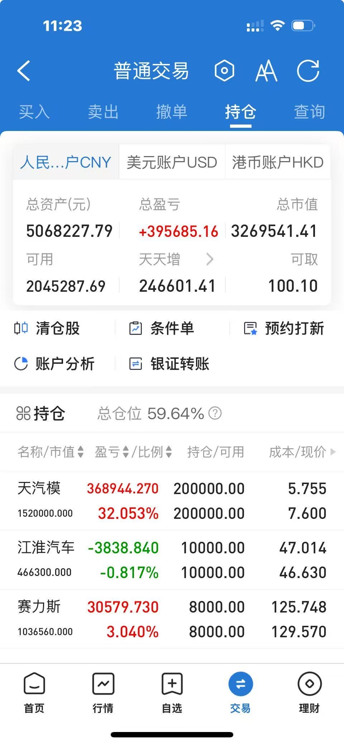Tap the 11:23 clock
This screenshot has width=344, height=746.
click(62, 25)
